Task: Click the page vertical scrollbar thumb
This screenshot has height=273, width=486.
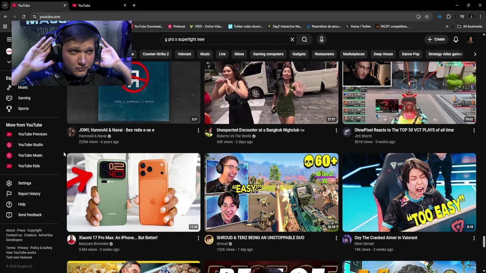Action: tap(484, 241)
